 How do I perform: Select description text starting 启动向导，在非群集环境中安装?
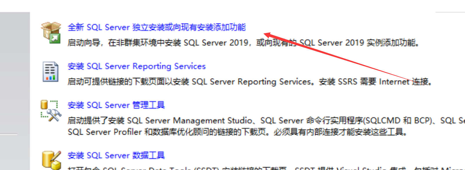[x=243, y=43]
